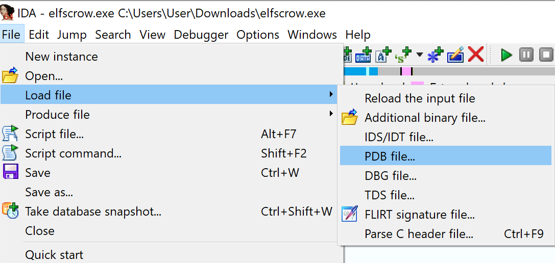Open the Debugger menu
The height and width of the screenshot is (263, 555).
pyautogui.click(x=201, y=35)
